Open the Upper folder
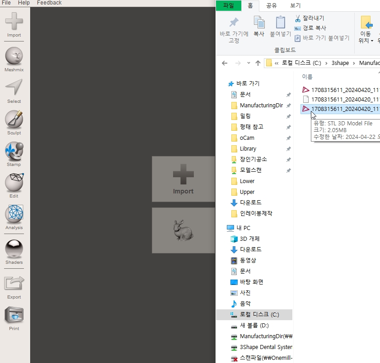Viewport: 380px width, 363px height. coord(243,192)
